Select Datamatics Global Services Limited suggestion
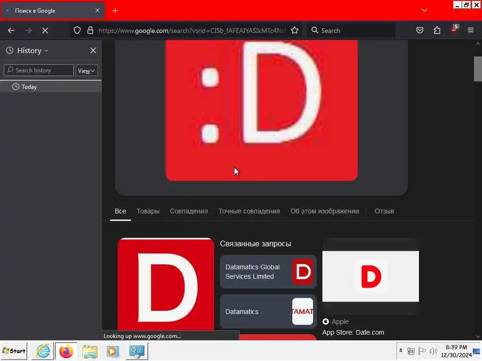Screen dimensions: 482x361 click(268, 272)
